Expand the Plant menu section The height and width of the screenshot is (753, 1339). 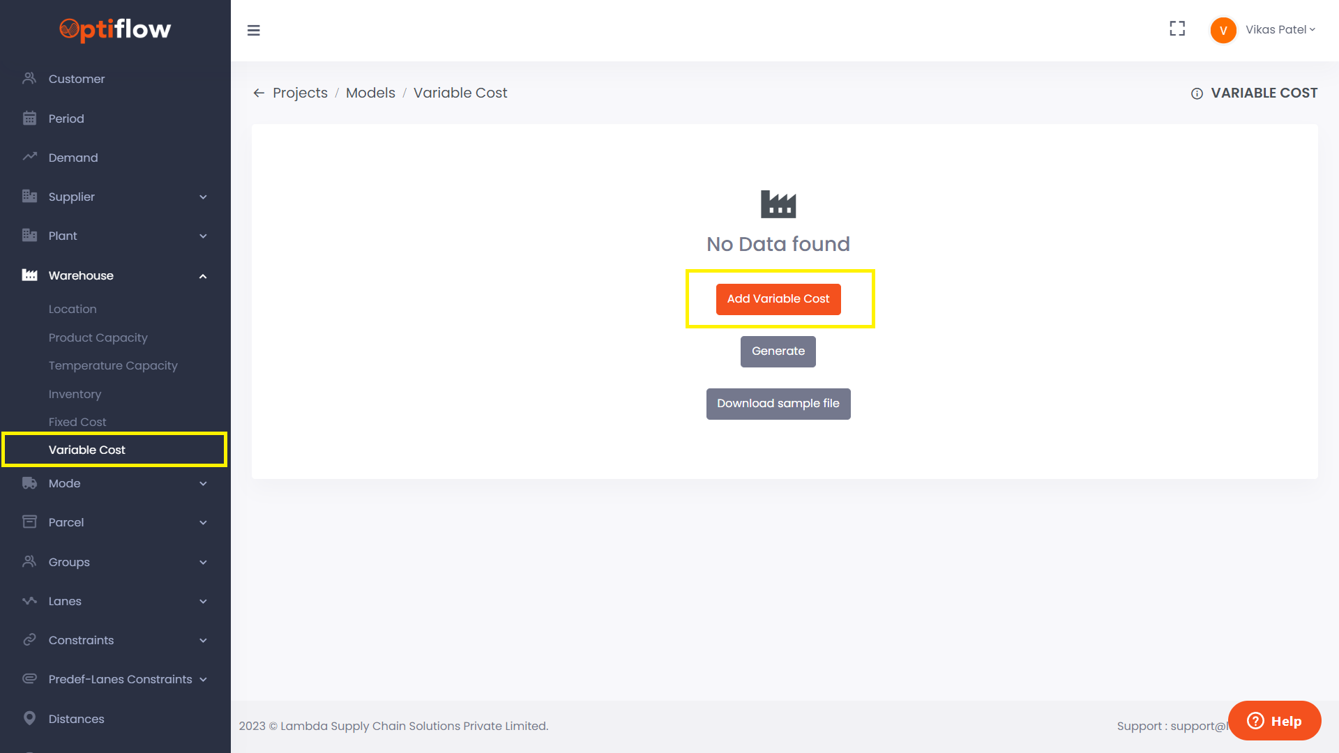point(203,236)
